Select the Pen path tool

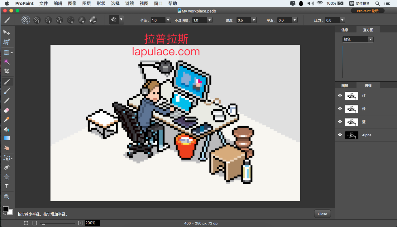coord(7,167)
